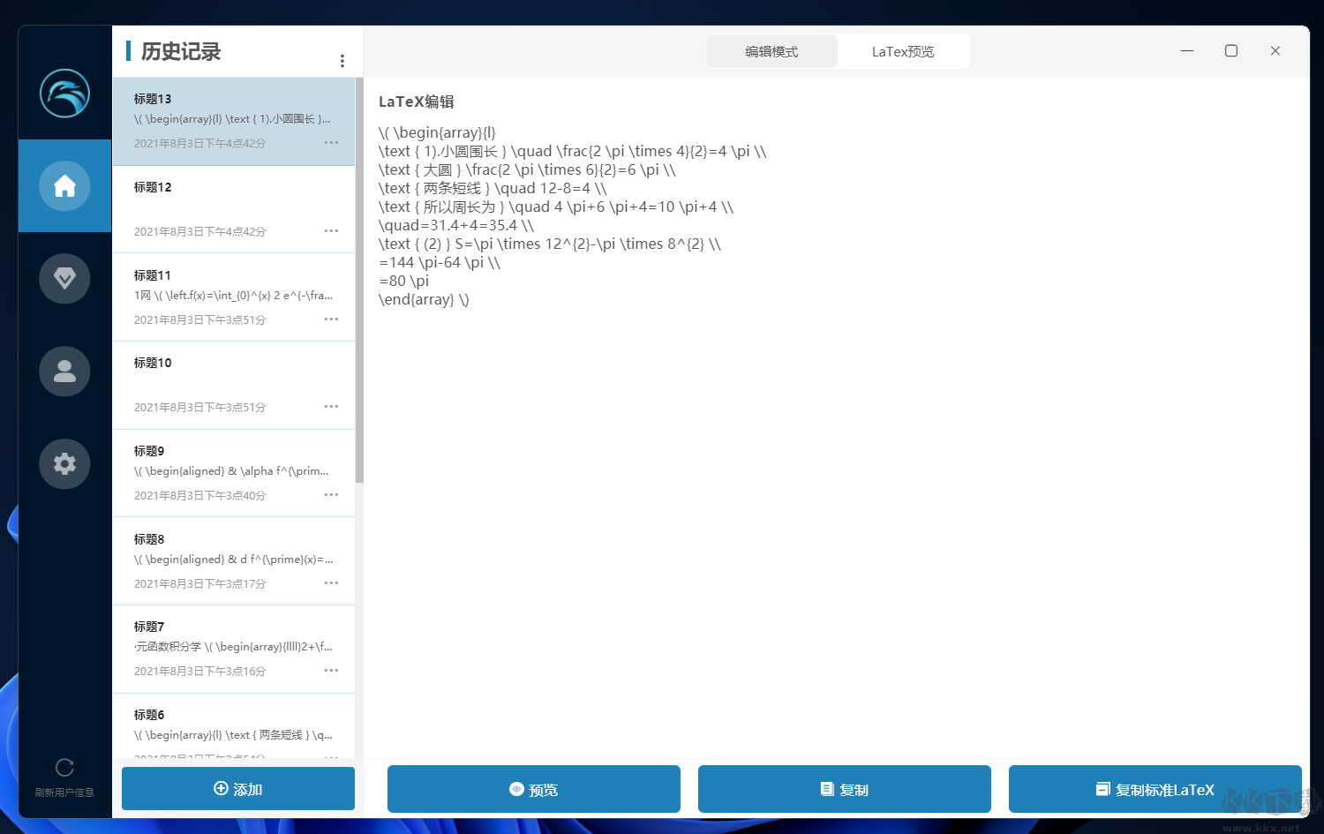Click the 刷新用户信息 label
This screenshot has height=834, width=1324.
click(x=64, y=793)
